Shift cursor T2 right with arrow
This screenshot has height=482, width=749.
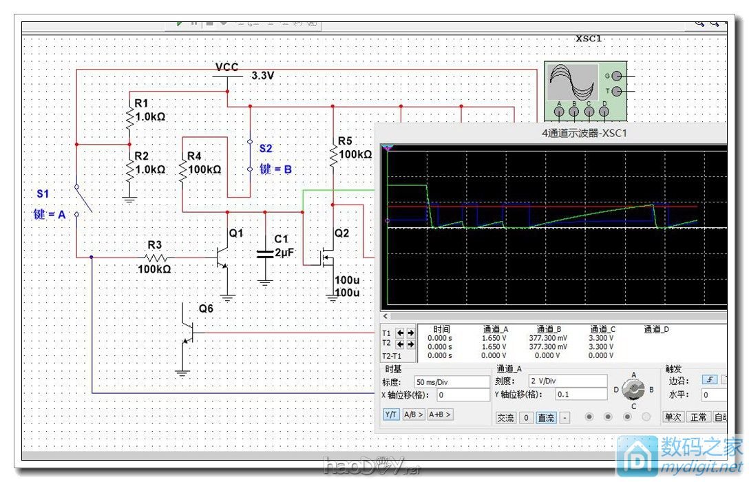click(411, 343)
